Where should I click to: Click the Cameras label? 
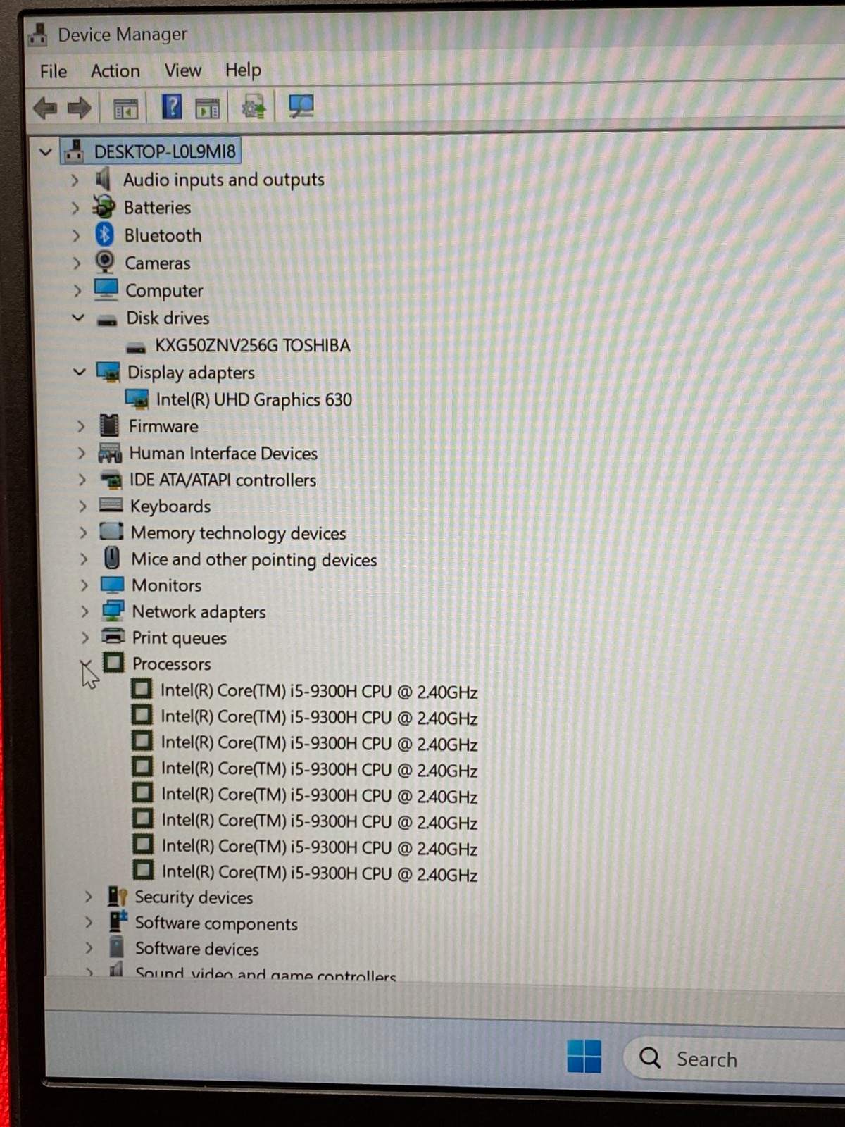pos(157,263)
